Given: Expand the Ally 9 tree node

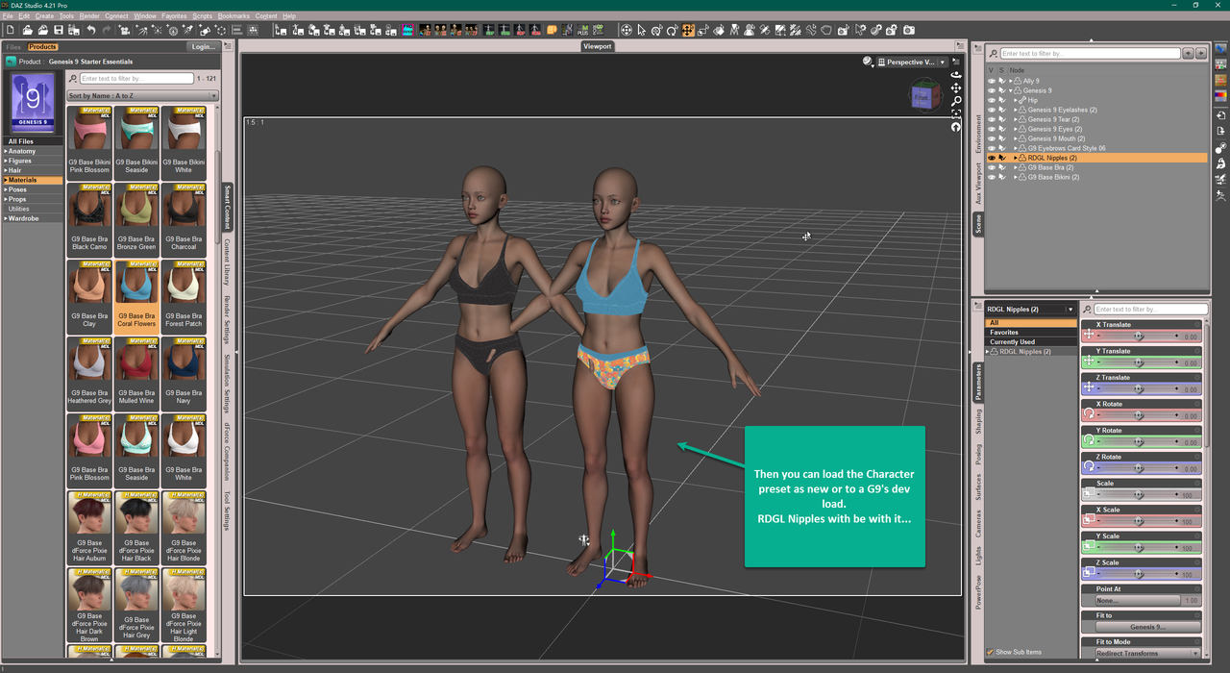Looking at the screenshot, I should [x=1011, y=81].
